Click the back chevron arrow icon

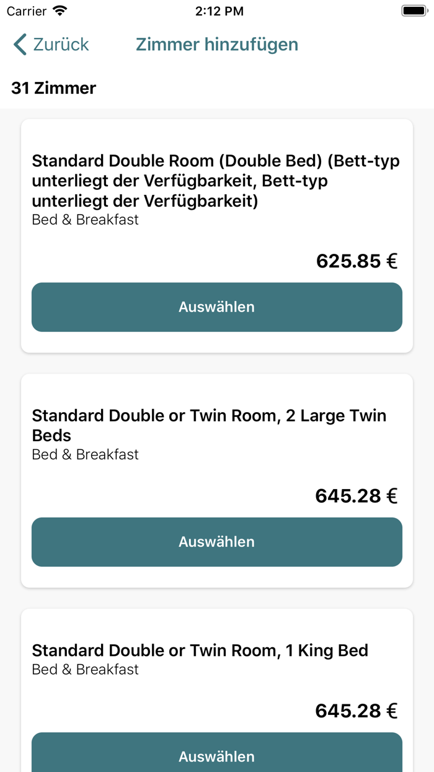point(18,44)
